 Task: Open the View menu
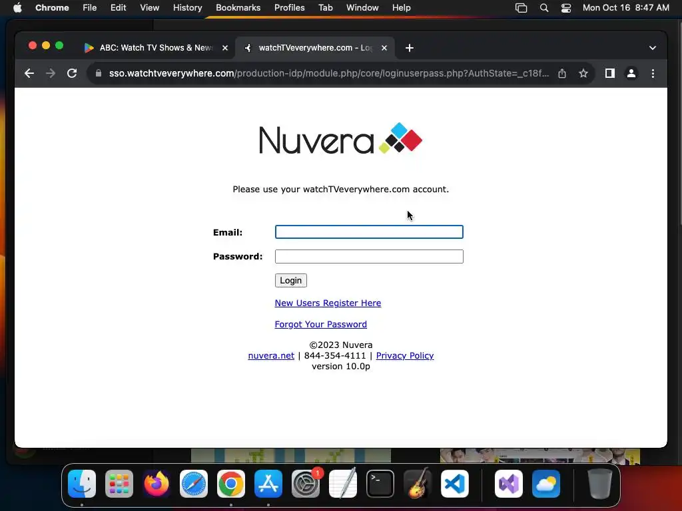tap(150, 8)
